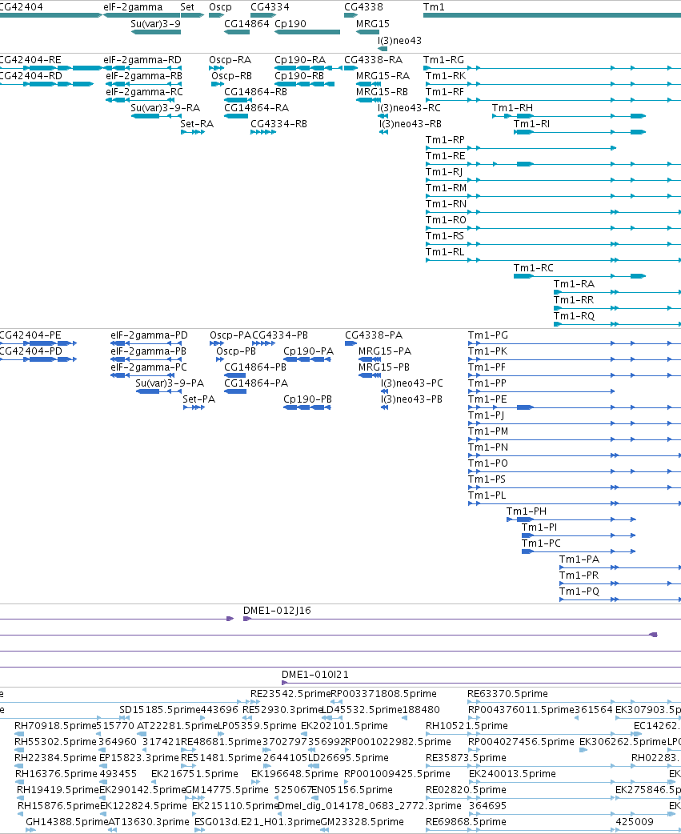
Task: Click protein Tm1-PI
Action: (x=539, y=527)
